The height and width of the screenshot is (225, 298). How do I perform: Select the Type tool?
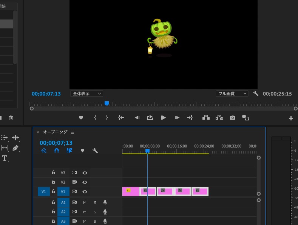click(x=5, y=158)
